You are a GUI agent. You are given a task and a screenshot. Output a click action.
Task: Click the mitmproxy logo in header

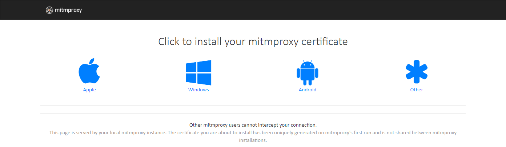[x=64, y=10]
